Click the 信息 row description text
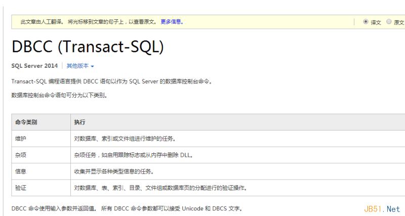This screenshot has height=216, width=405. [114, 171]
